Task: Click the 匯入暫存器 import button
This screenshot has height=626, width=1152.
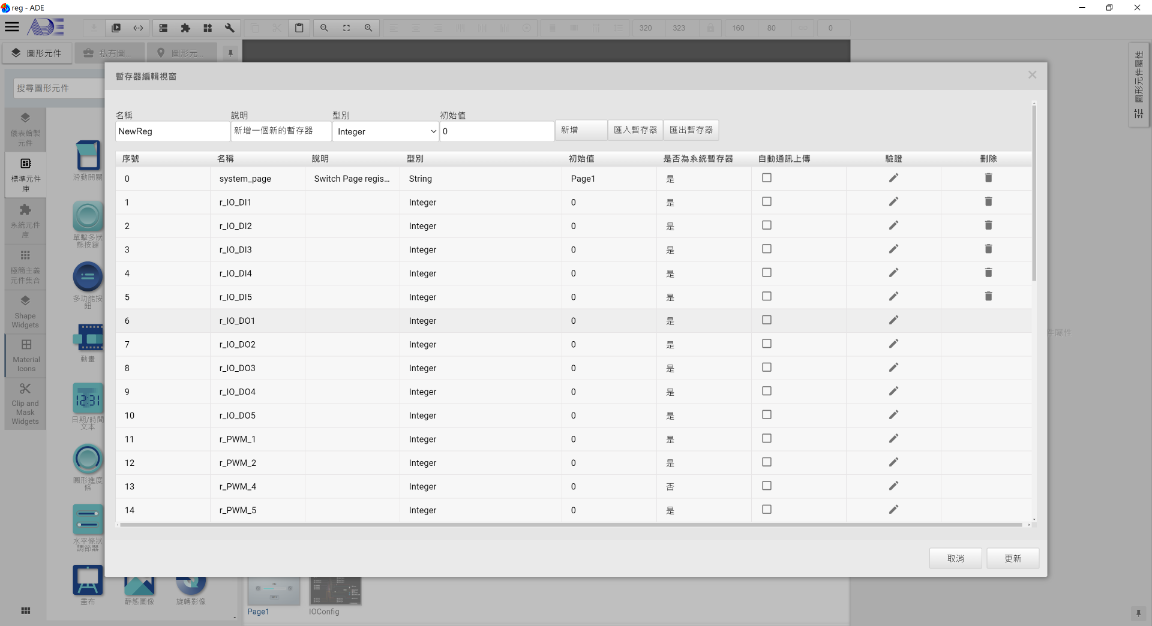Action: (635, 130)
